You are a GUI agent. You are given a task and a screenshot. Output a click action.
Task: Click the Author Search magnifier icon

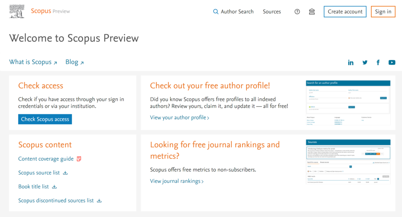(x=216, y=12)
